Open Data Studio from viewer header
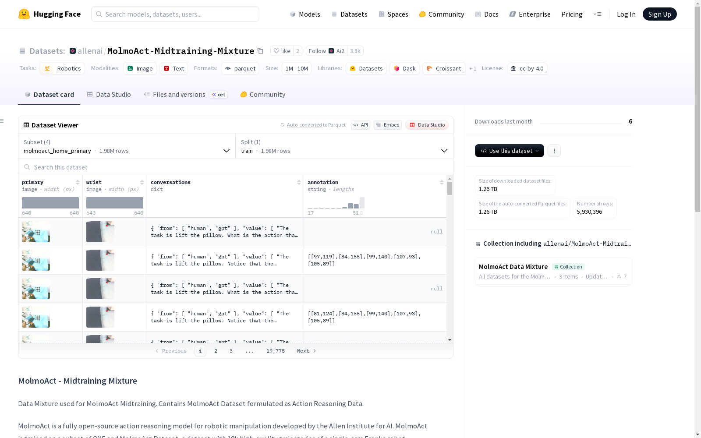 [427, 125]
